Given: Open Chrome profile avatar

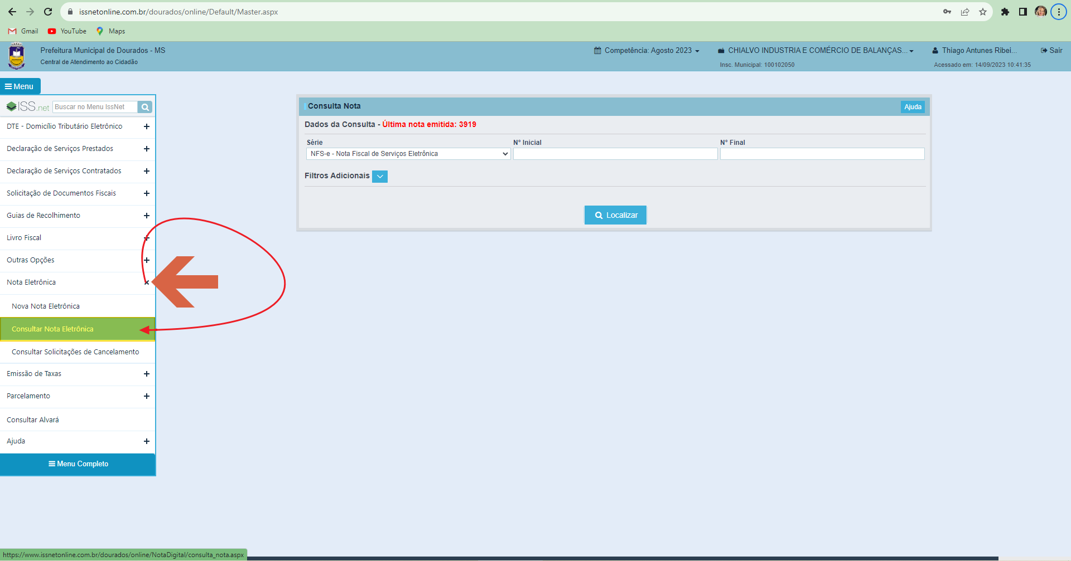Looking at the screenshot, I should pyautogui.click(x=1041, y=12).
